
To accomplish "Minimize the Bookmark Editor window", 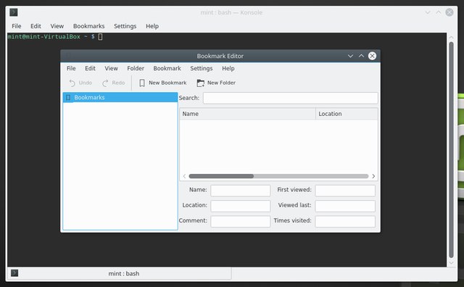I will tap(350, 56).
